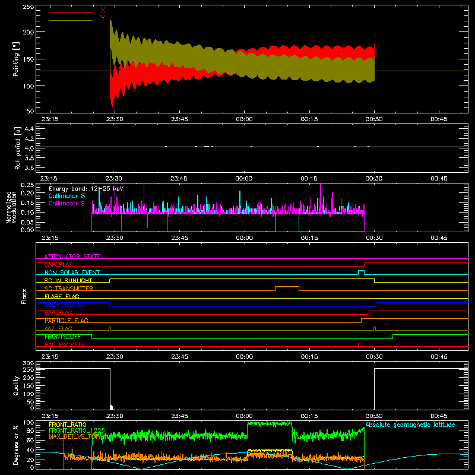
Task: Click the 50 tick on Pointing axis
Action: (x=30, y=111)
